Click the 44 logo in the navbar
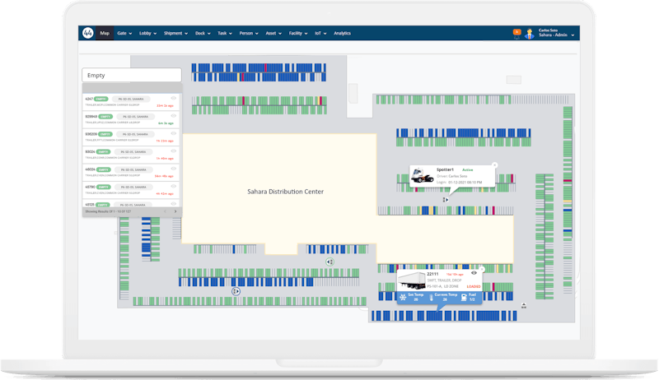Screen dimensions: 659x380 point(88,33)
